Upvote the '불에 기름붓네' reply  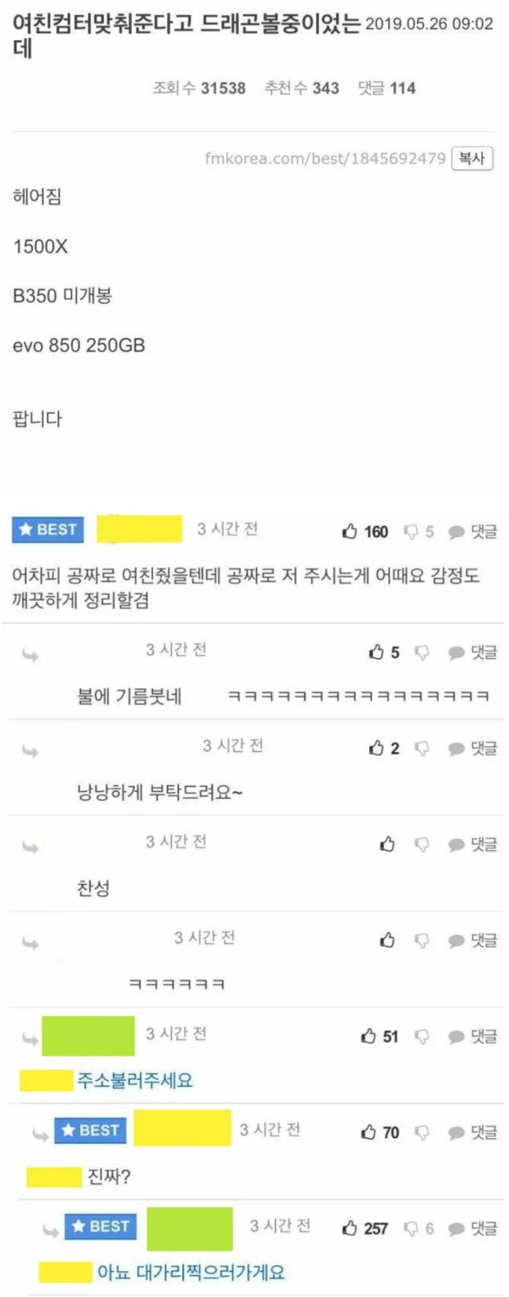coord(384,652)
